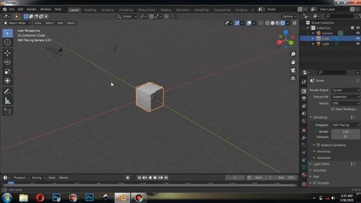Viewport: 361px width, 203px height.
Task: Switch to rendered viewport shading
Action: click(x=283, y=23)
